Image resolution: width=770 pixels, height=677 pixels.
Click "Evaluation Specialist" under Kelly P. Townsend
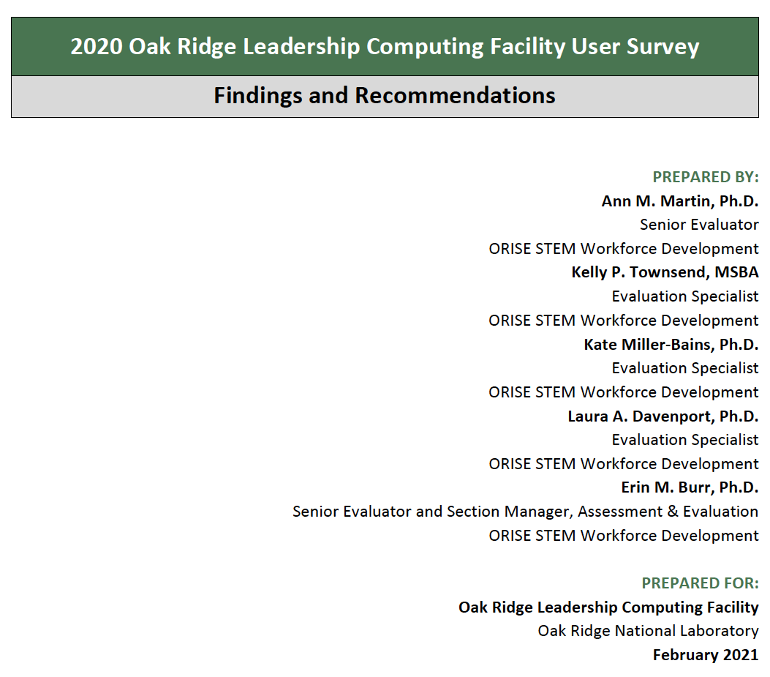coord(685,296)
